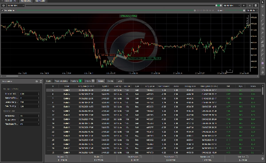Open the Equity tab

(48, 81)
